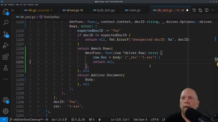Show additional views ellipsis in activity bar
The image size is (218, 122).
click(x=5, y=79)
